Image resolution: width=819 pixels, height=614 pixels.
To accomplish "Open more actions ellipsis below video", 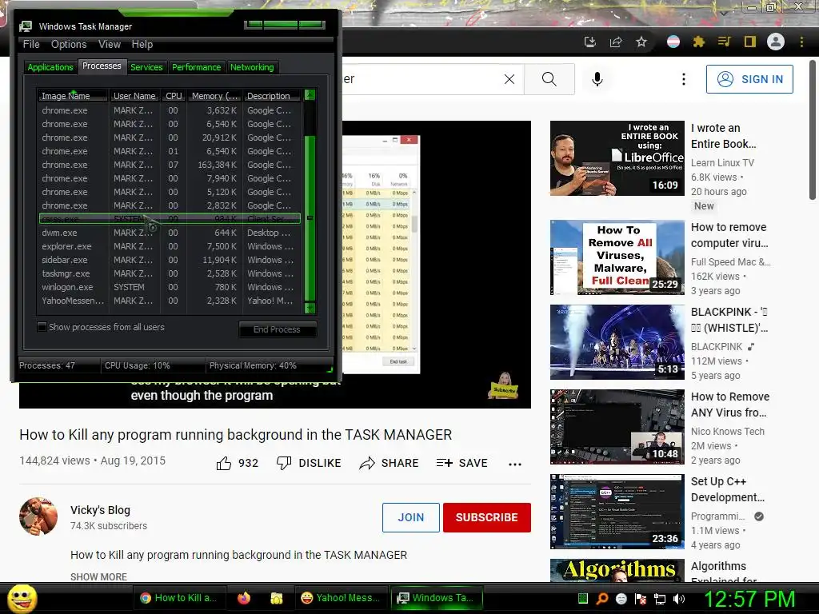I will click(515, 464).
